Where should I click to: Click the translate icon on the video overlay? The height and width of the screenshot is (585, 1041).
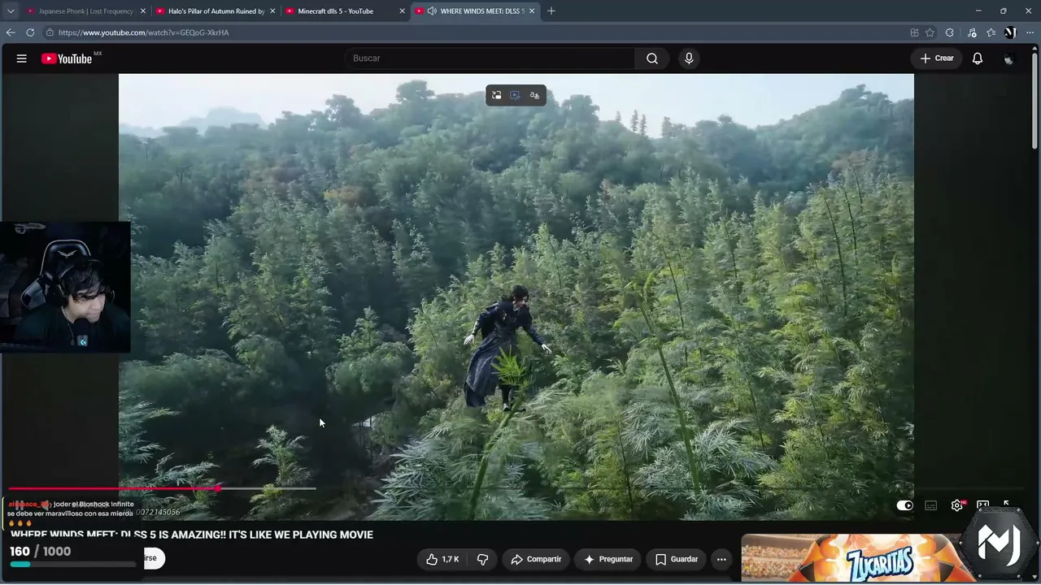point(534,95)
